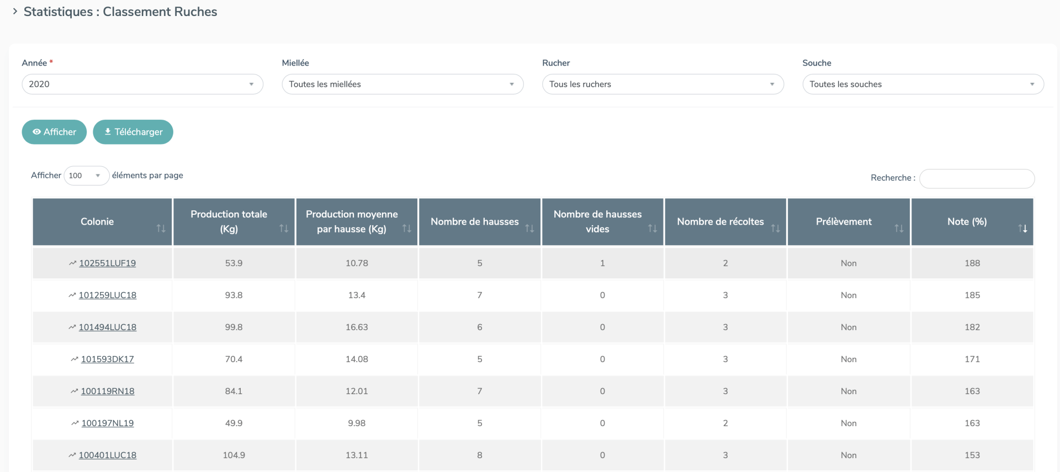
Task: Open the Souche filter dropdown
Action: coord(923,84)
